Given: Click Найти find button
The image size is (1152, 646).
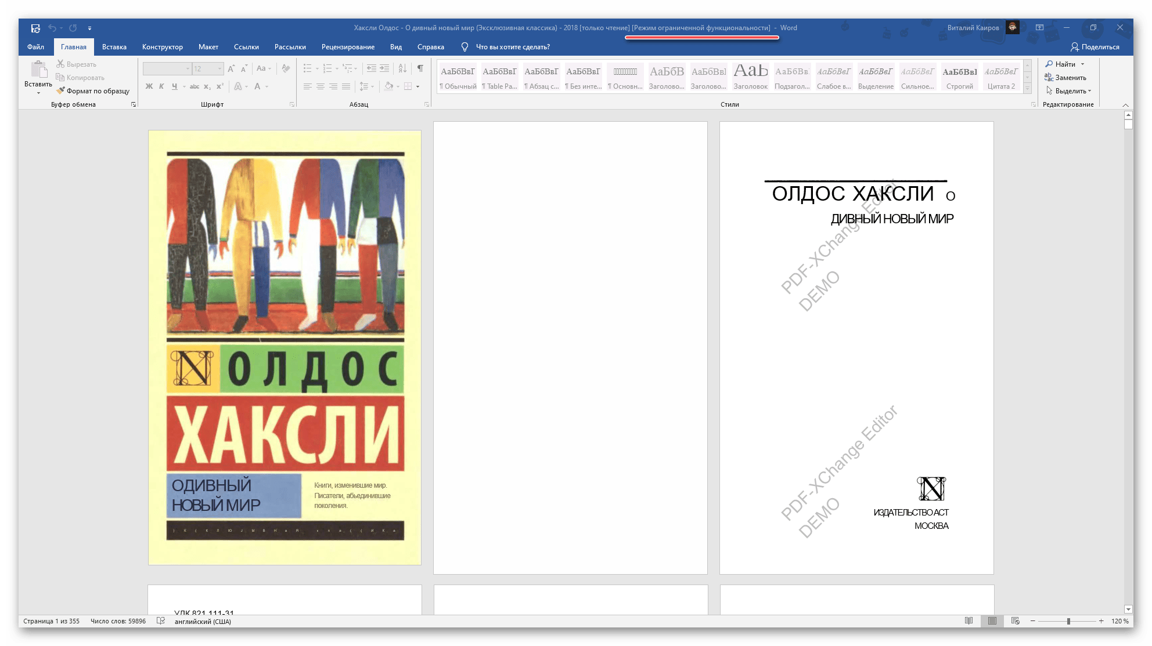Looking at the screenshot, I should pyautogui.click(x=1061, y=64).
